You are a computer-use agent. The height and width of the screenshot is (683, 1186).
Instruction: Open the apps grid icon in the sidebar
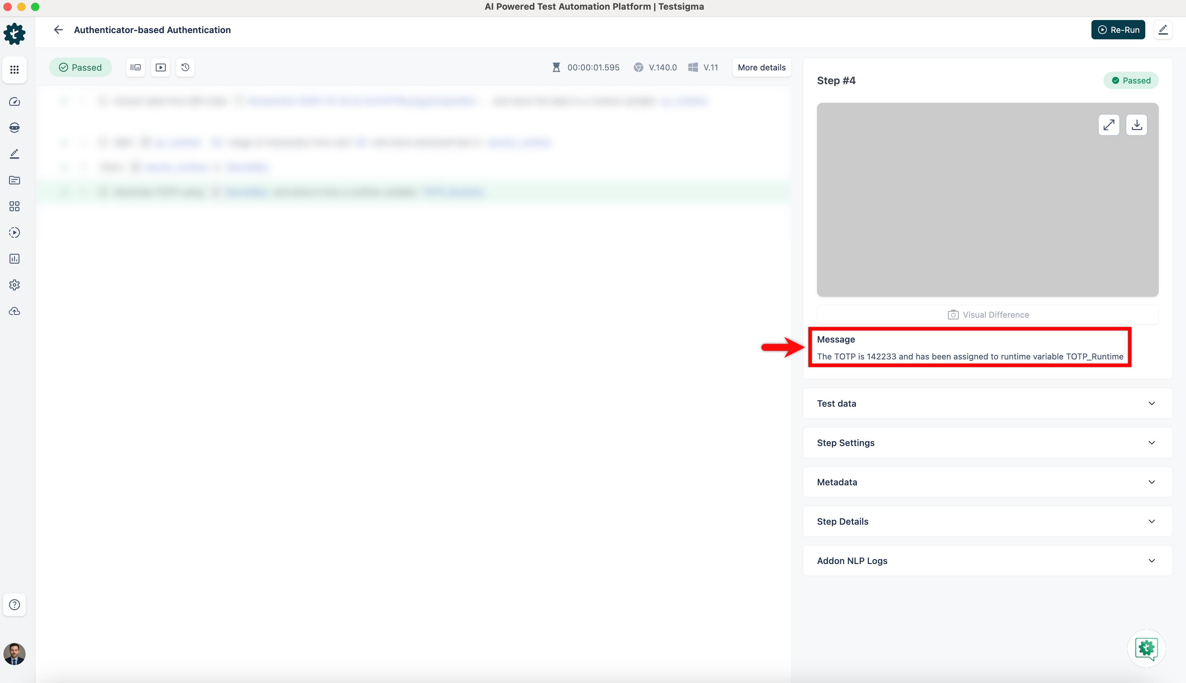tap(14, 69)
